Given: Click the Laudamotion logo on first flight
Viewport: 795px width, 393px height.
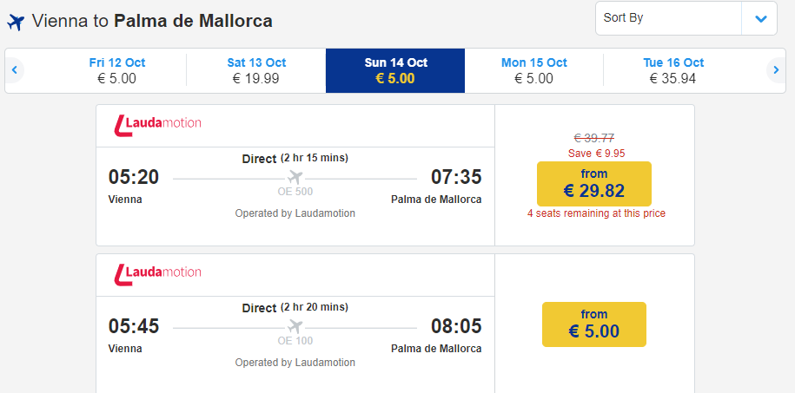Looking at the screenshot, I should [157, 126].
